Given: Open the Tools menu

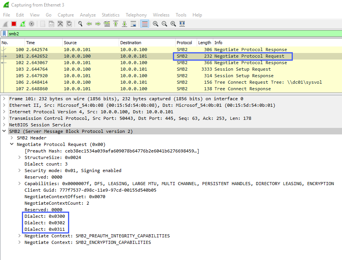Looking at the screenshot, I should 181,15.
